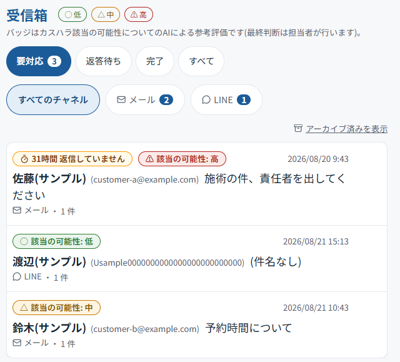Show the すべて status tab
Image resolution: width=400 pixels, height=362 pixels.
point(201,61)
